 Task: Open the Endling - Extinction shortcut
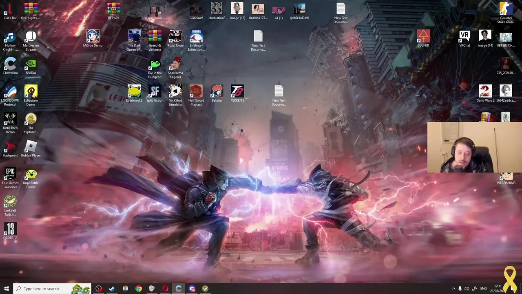(196, 40)
